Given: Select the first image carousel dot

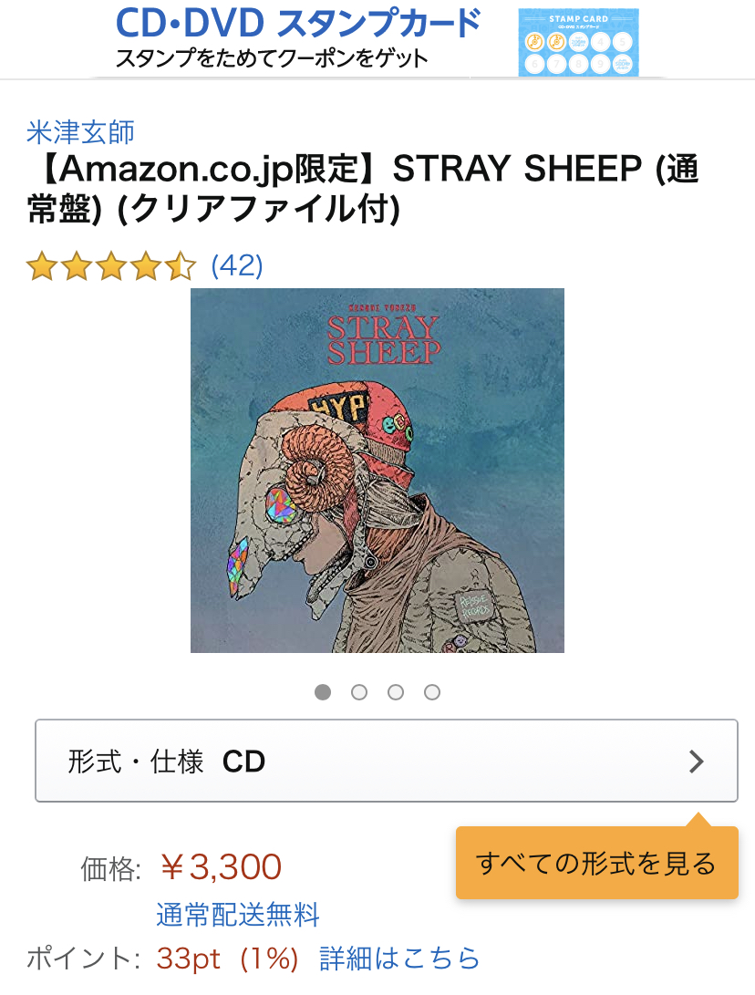Looking at the screenshot, I should (323, 692).
